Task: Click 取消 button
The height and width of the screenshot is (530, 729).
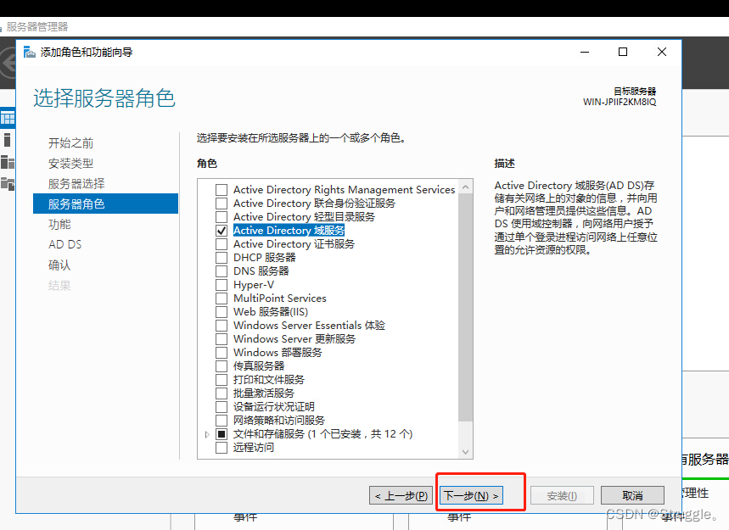Action: 632,495
